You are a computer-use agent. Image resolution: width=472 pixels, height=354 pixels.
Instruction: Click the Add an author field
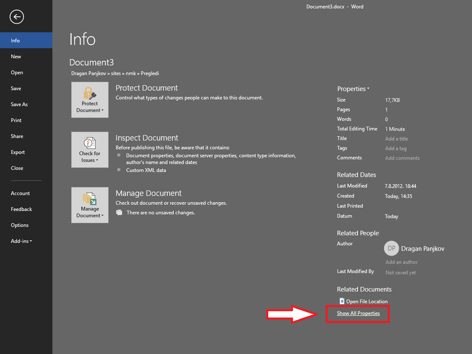(x=401, y=262)
